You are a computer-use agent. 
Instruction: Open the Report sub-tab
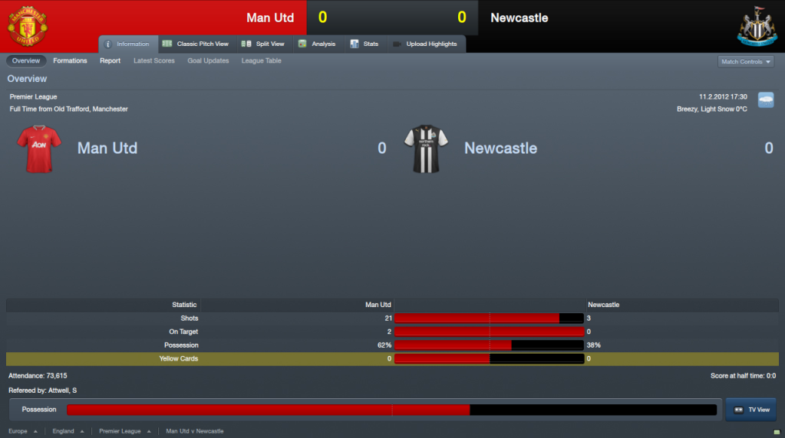(110, 60)
